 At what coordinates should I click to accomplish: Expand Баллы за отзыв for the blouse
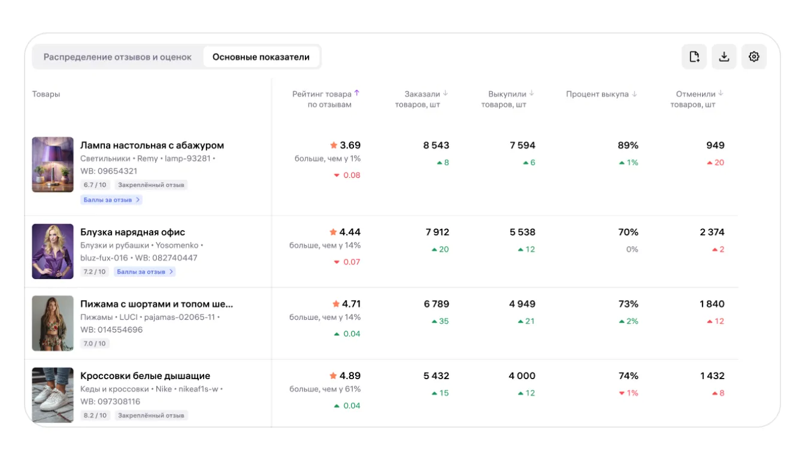(x=145, y=272)
